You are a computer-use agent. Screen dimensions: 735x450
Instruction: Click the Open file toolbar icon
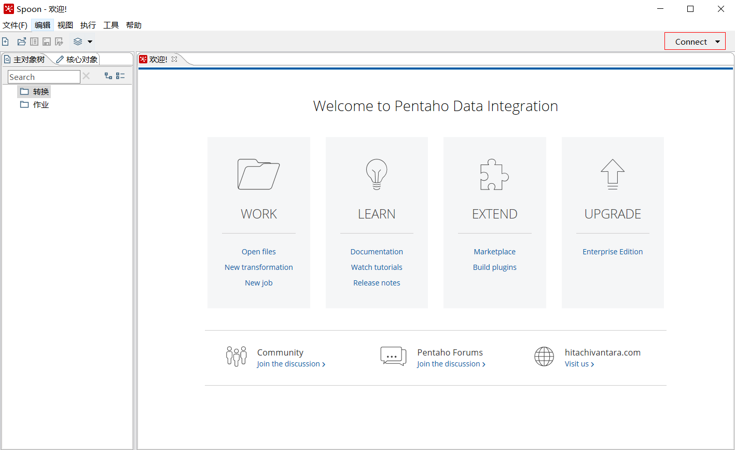(22, 42)
